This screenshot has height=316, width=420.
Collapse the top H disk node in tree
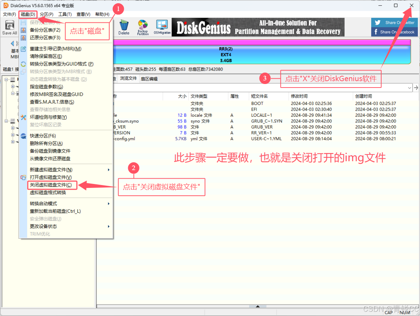6,79
